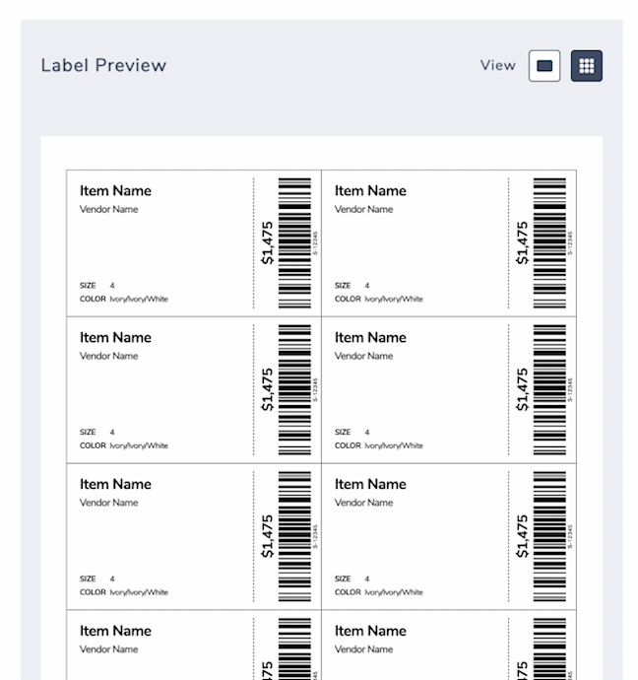The image size is (638, 680).
Task: Click the barcode on the top-right label
Action: coord(549,242)
